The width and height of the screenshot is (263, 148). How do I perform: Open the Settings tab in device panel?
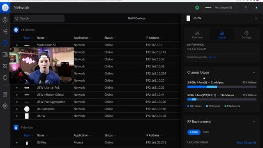(246, 35)
